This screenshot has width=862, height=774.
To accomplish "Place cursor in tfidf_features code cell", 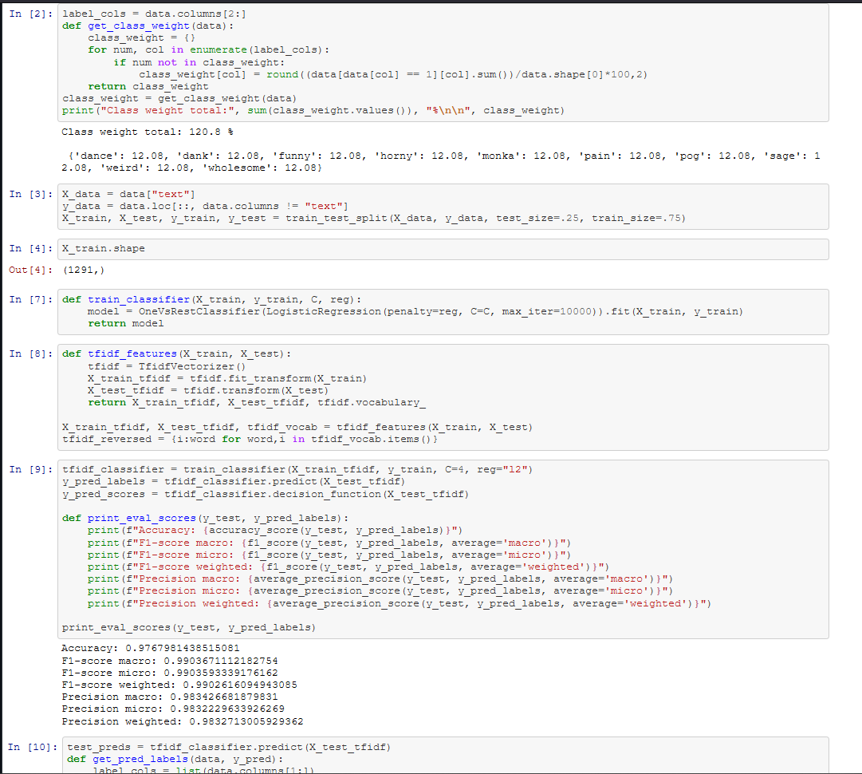I will pyautogui.click(x=443, y=396).
